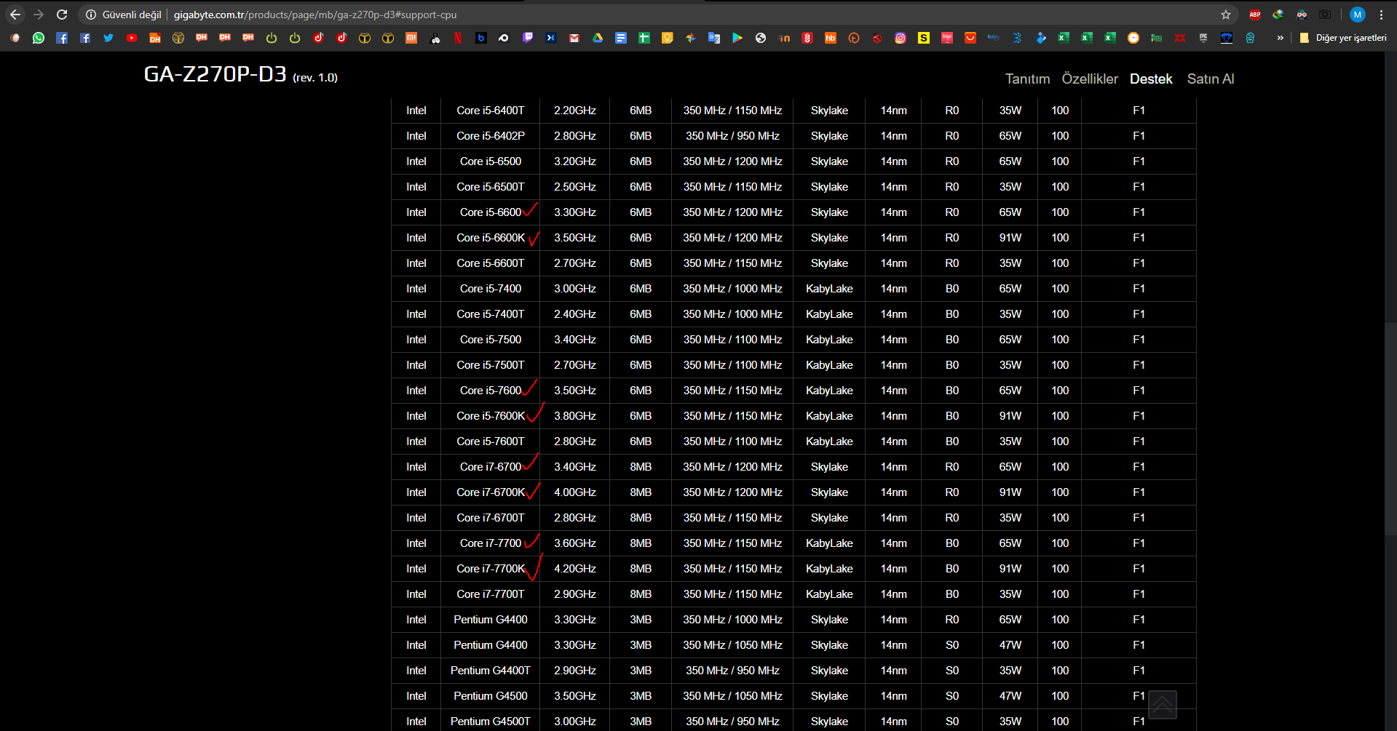Screen dimensions: 1397x731
Task: Select the Pentium G4500 cell
Action: tap(491, 696)
